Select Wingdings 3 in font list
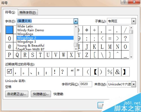The image size is (141, 112). (x=45, y=42)
